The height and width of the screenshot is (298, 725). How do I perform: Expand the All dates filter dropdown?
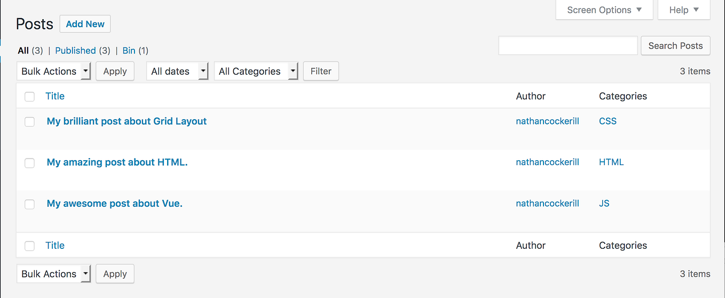177,72
